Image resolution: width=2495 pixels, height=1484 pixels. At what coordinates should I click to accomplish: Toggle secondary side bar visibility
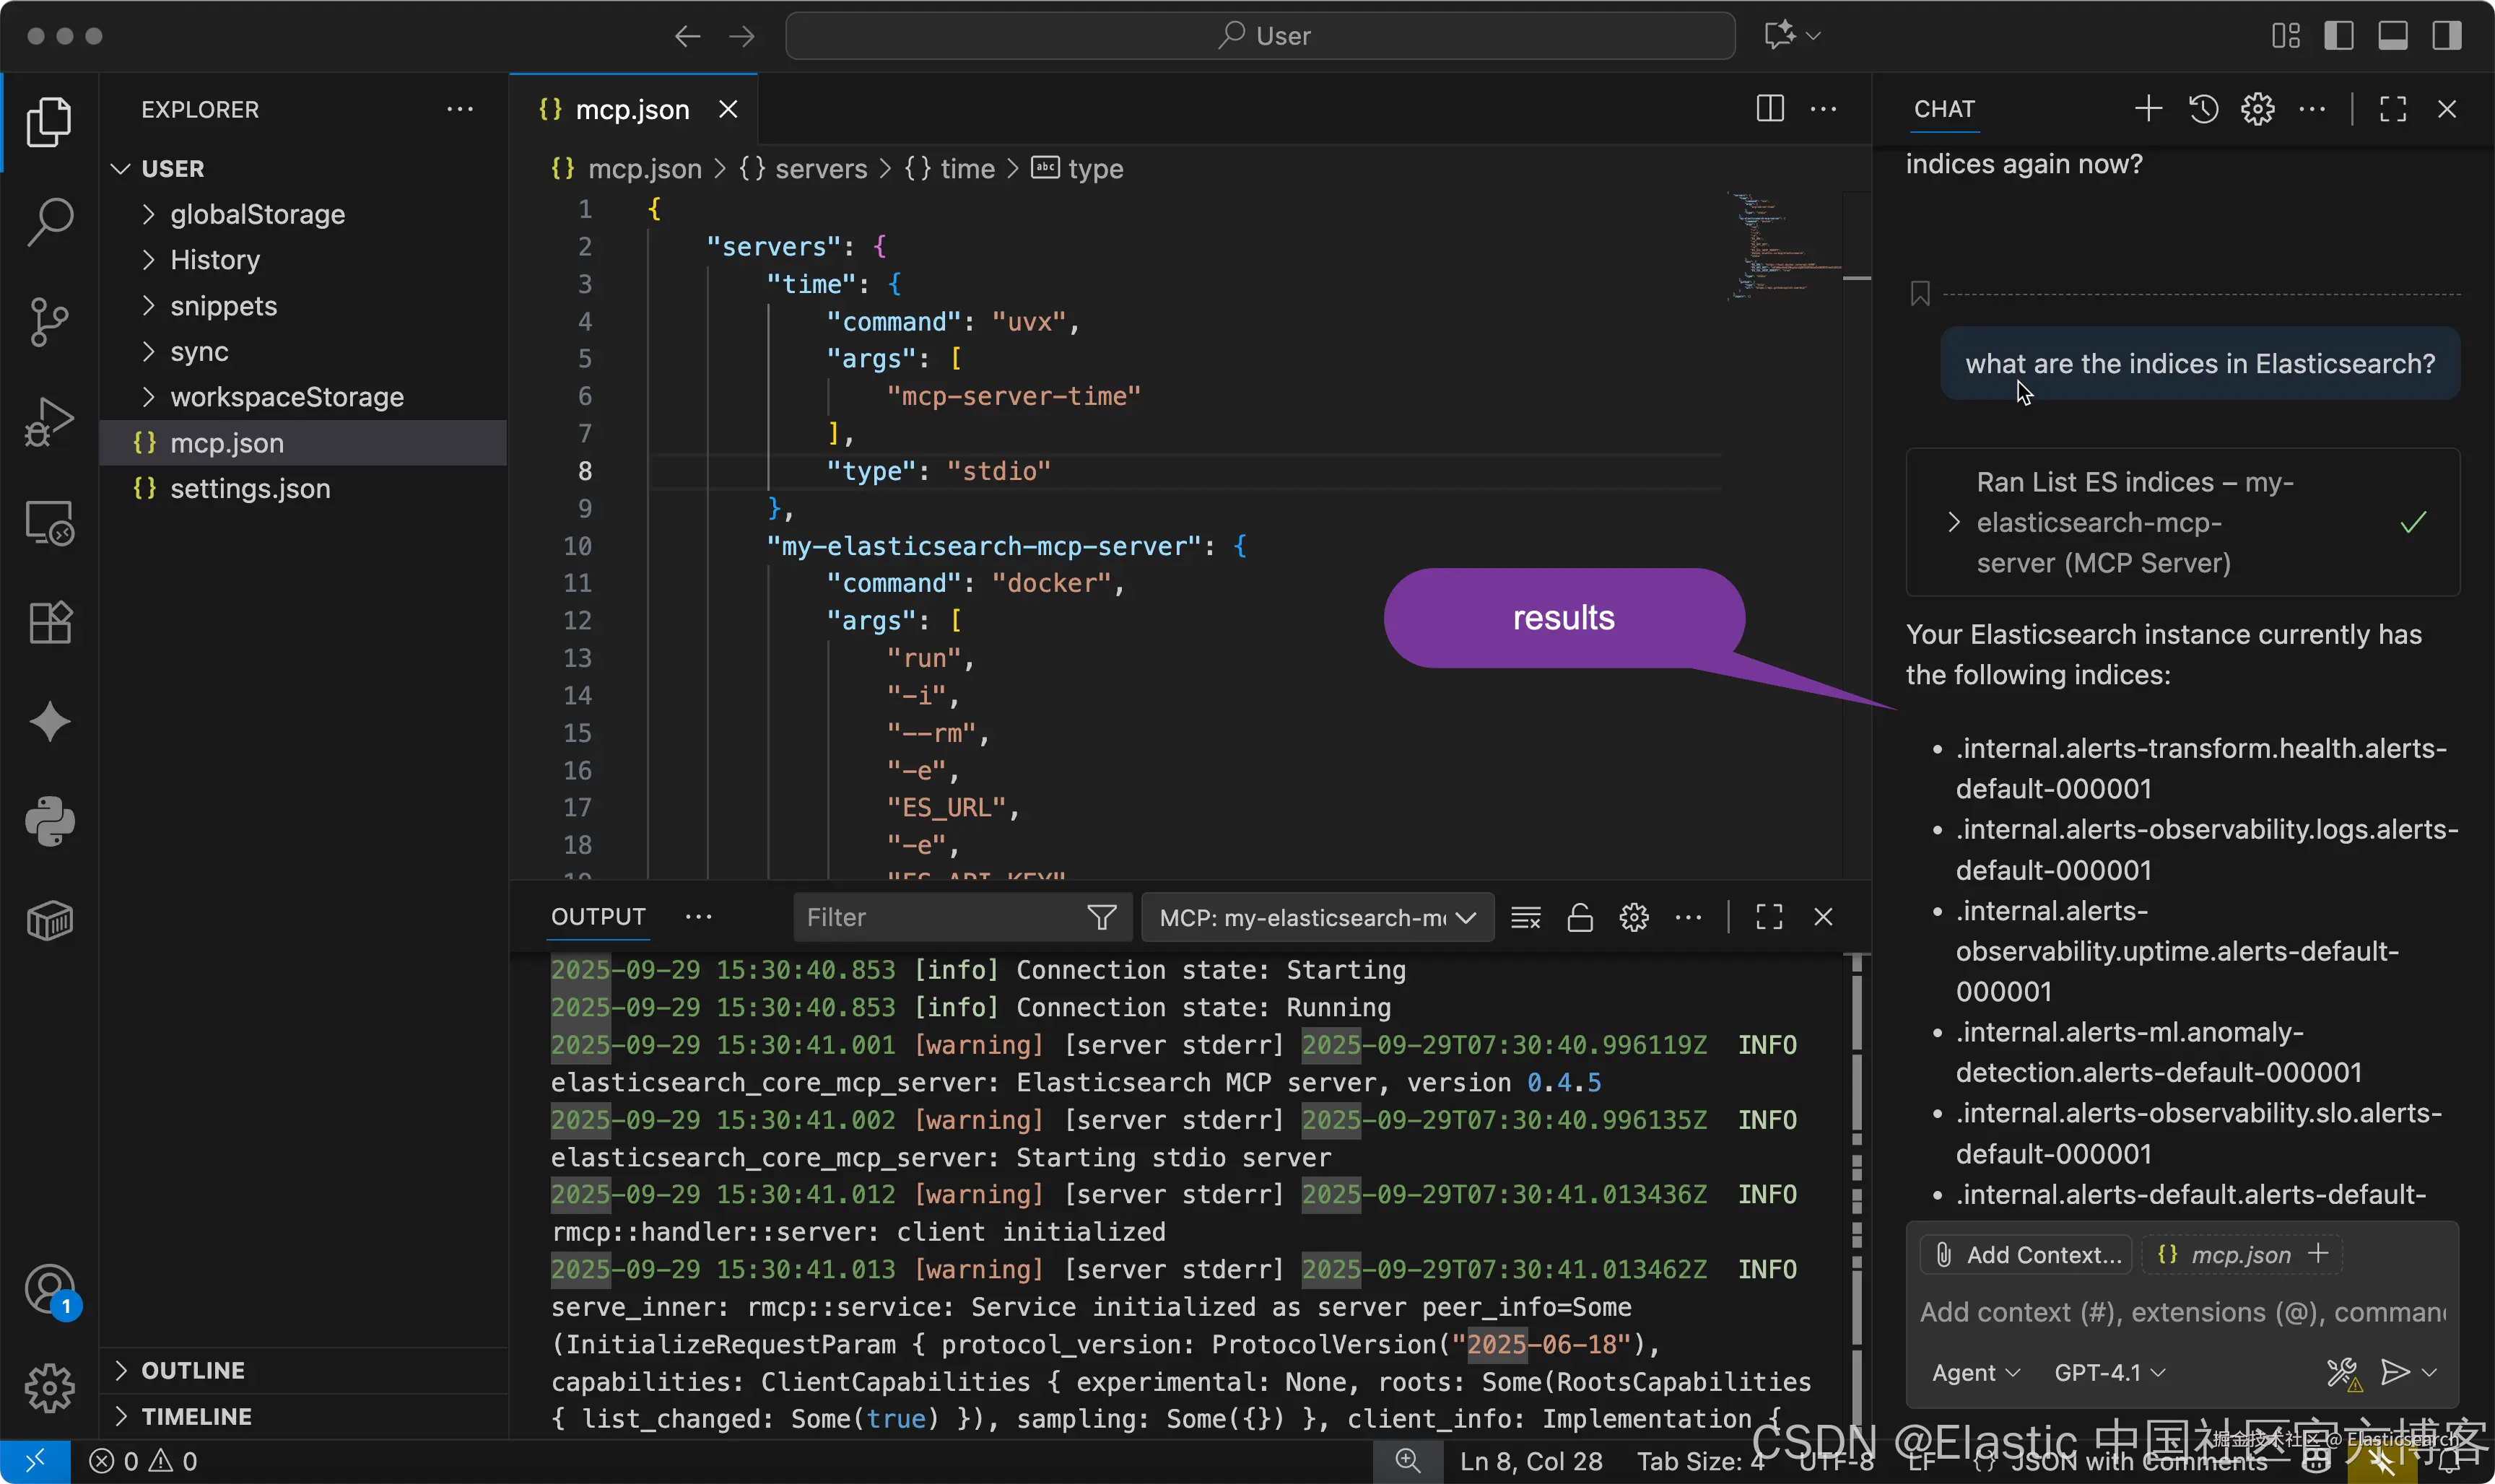pyautogui.click(x=2446, y=36)
